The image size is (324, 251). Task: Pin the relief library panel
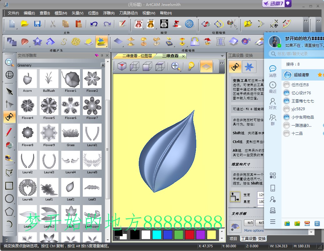[x=102, y=56]
